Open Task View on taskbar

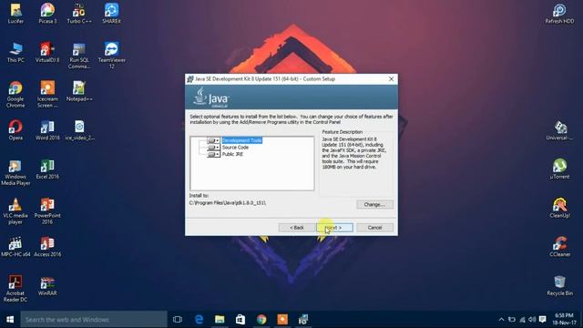pos(178,320)
